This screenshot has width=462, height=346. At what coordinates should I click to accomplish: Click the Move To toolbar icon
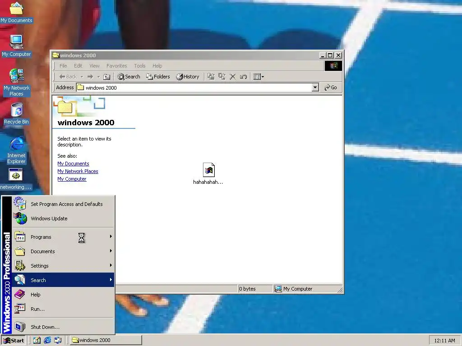[x=211, y=77]
